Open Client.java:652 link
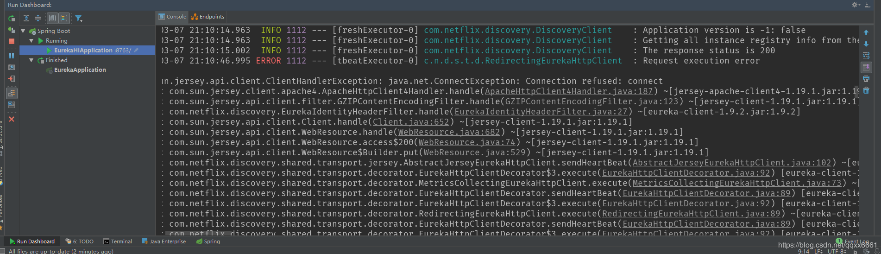Viewport: 881px width, 254px height. tap(411, 122)
